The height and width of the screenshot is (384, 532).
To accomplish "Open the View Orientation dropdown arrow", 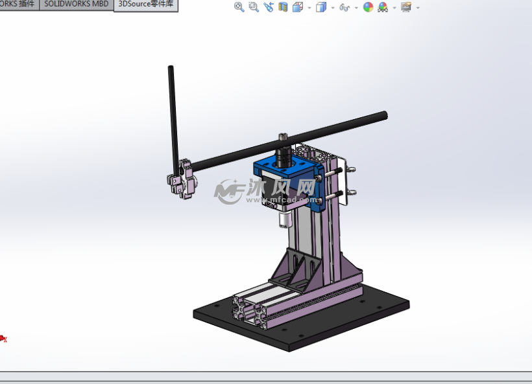I will (309, 7).
